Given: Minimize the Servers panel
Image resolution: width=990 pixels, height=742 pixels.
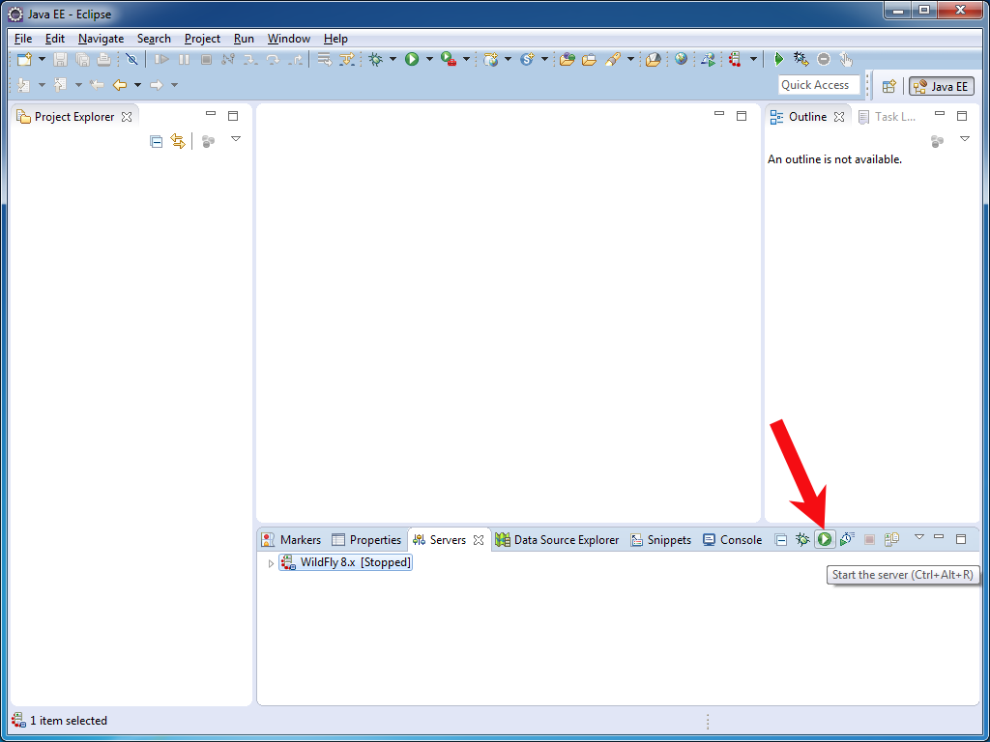Looking at the screenshot, I should pos(939,537).
